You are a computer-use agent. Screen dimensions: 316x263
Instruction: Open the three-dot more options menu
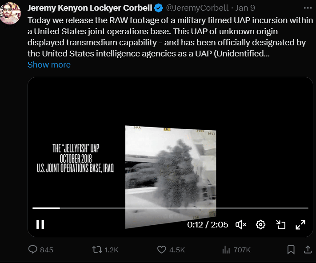pos(306,8)
